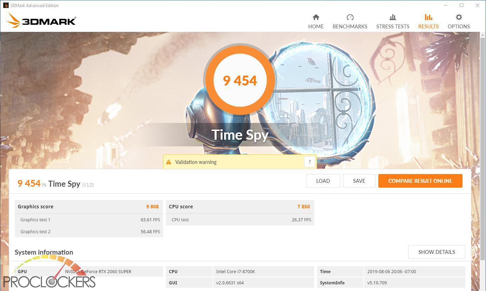Viewport: 486px width, 291px height.
Task: Click the Graphics score header label
Action: pyautogui.click(x=35, y=207)
